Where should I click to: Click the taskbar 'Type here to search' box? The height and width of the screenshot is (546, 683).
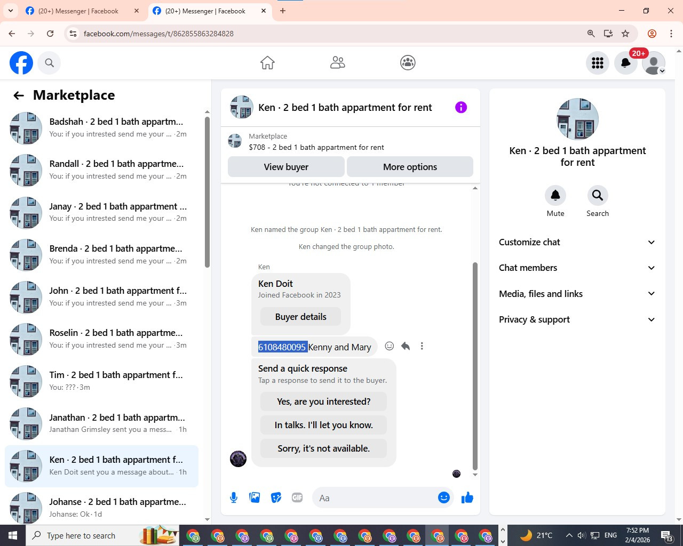point(101,535)
